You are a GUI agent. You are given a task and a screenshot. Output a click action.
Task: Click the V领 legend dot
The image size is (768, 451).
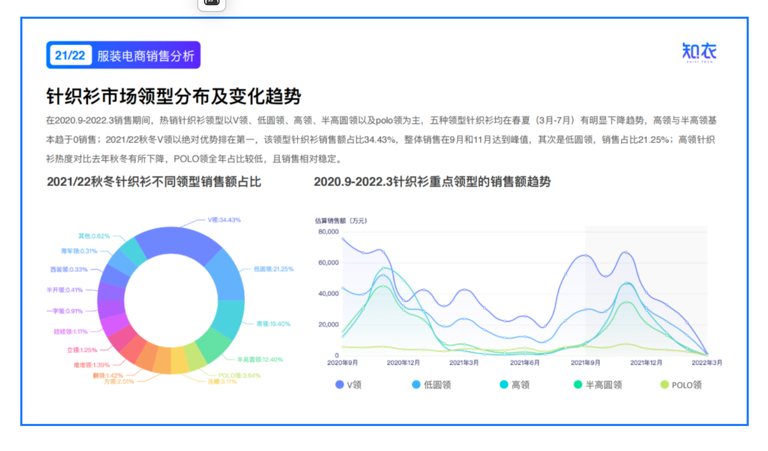click(340, 384)
